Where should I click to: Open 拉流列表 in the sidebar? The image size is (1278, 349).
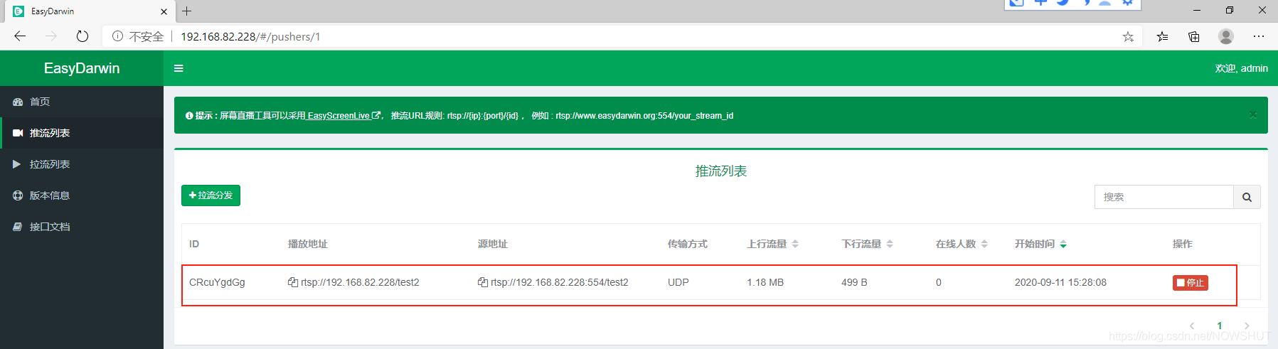49,164
